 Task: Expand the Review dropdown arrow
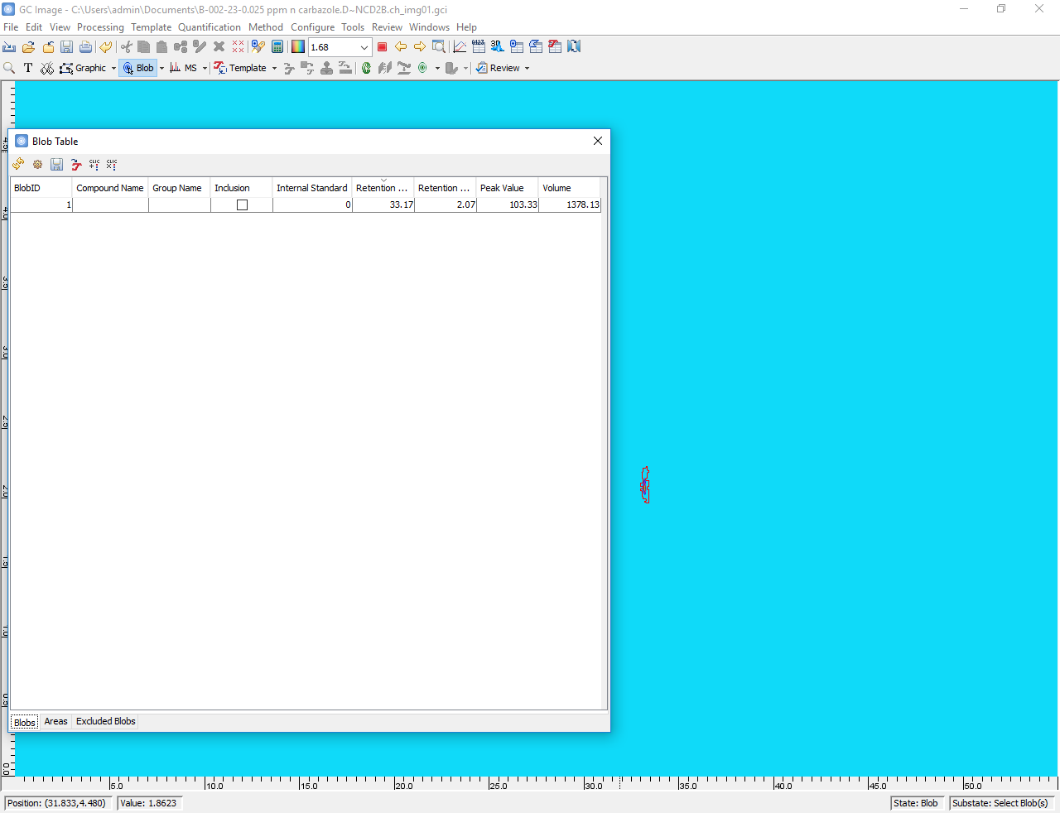click(527, 69)
